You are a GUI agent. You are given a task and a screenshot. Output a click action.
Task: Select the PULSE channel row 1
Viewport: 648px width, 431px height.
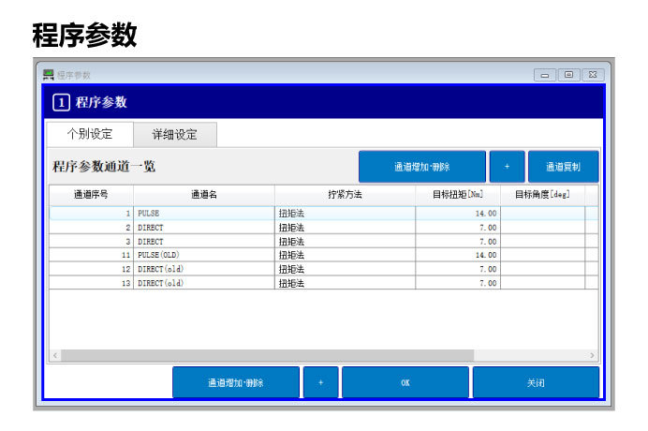click(x=324, y=214)
